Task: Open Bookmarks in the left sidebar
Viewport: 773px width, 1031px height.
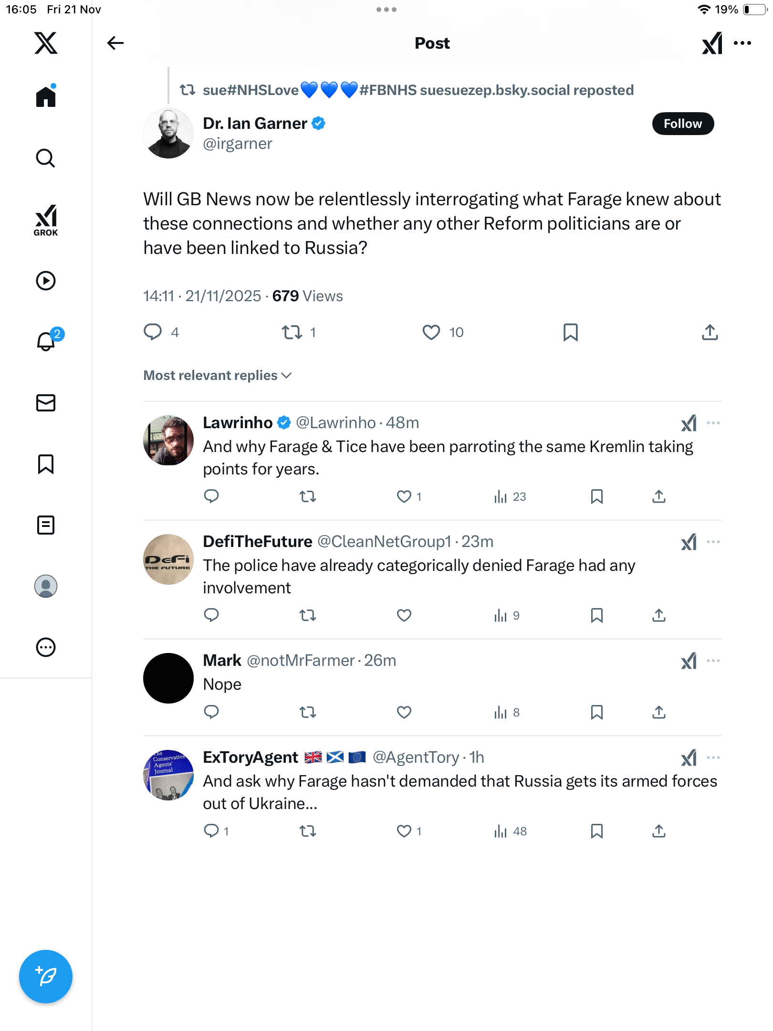Action: (x=46, y=464)
